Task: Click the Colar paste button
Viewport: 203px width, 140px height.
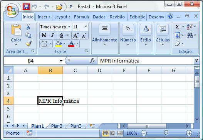Action: click(x=16, y=35)
